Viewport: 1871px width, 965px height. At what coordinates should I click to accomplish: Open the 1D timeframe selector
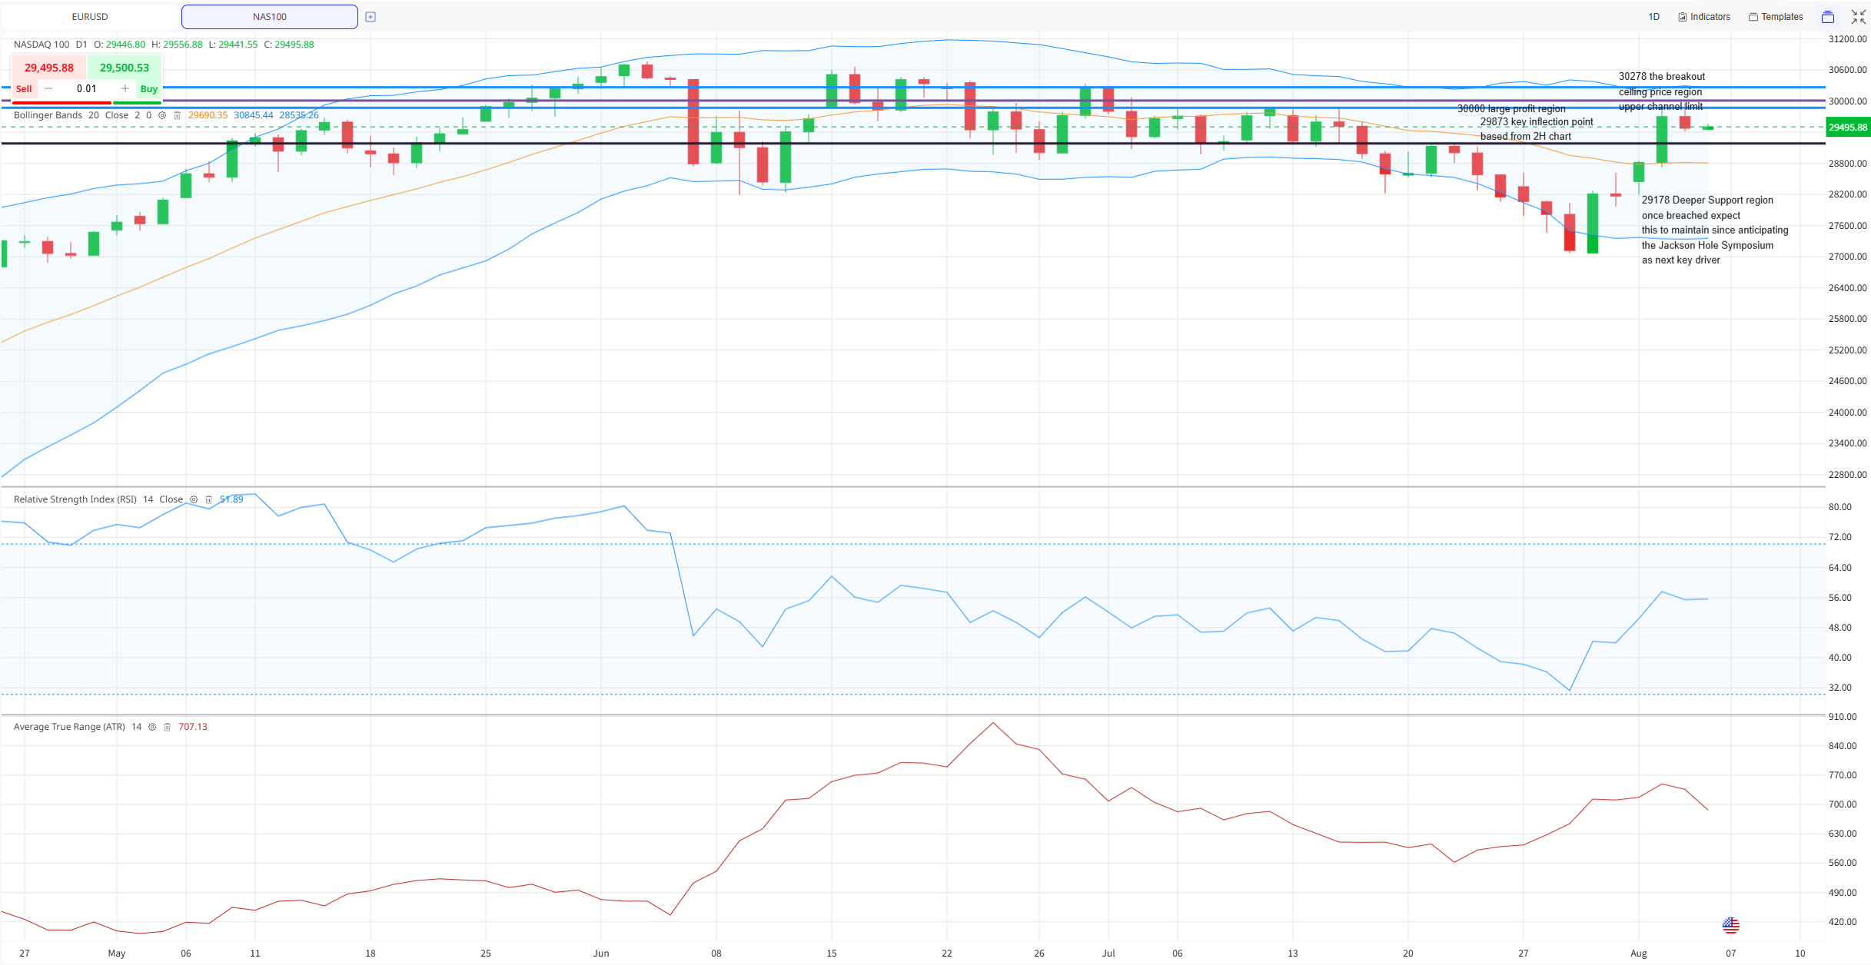pyautogui.click(x=1654, y=17)
